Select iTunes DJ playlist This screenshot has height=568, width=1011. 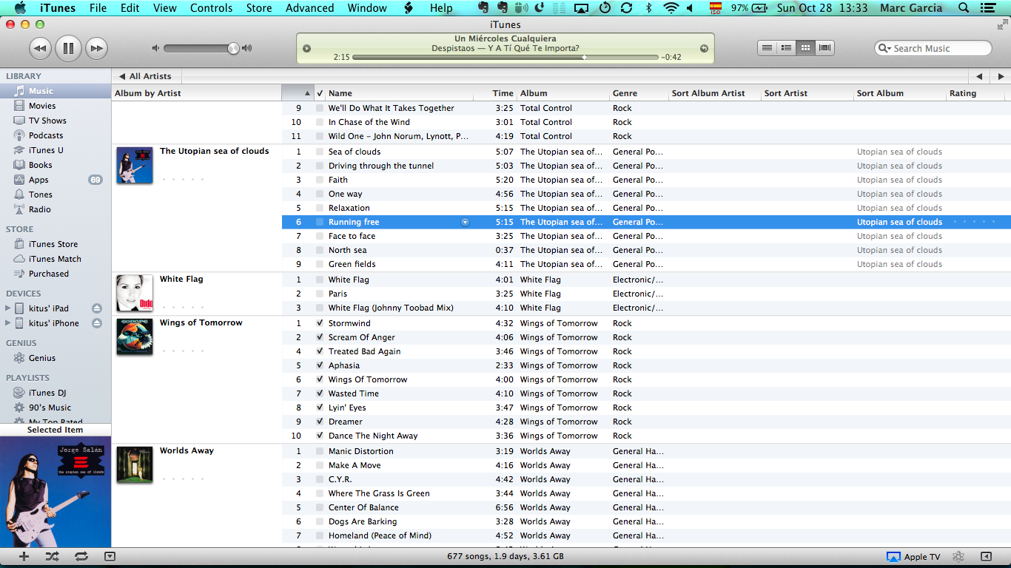47,393
